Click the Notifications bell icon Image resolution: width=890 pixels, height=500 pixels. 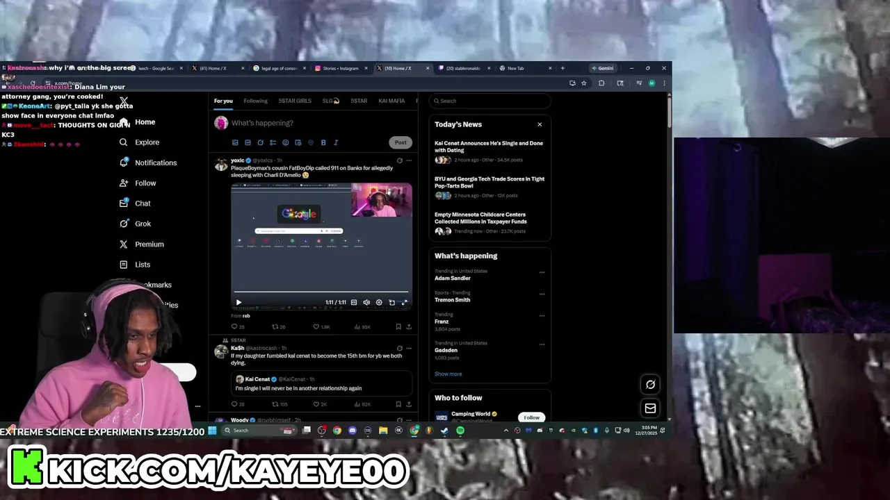point(124,162)
